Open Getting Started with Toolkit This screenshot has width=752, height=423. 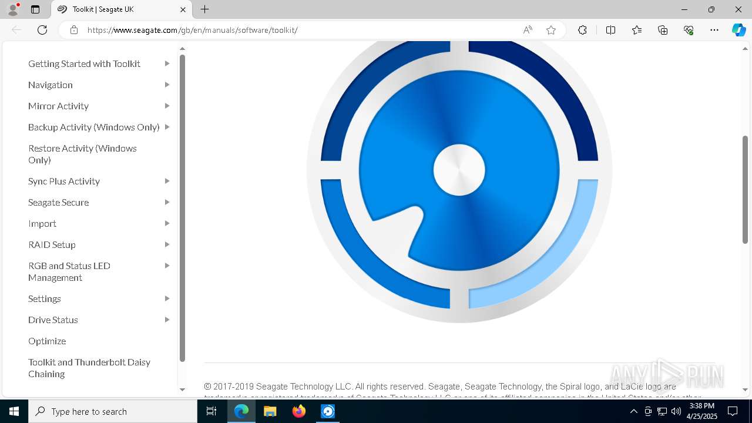(84, 63)
